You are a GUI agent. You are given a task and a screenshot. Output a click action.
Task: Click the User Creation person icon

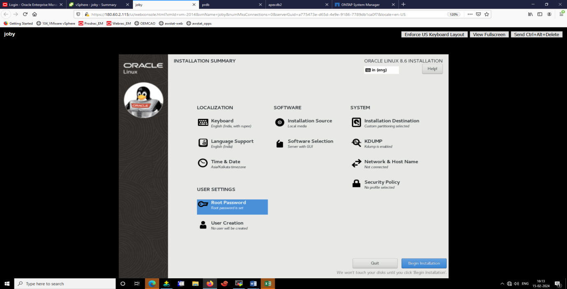(203, 225)
